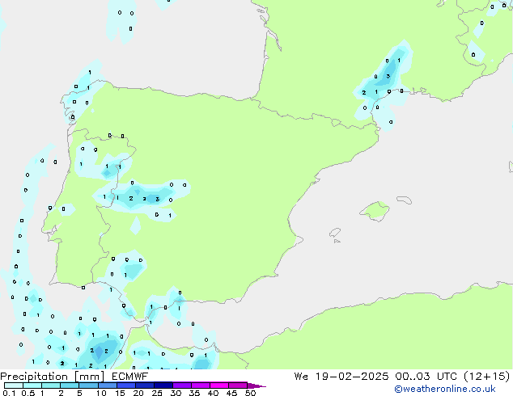Click the legend label '50'

250,393
